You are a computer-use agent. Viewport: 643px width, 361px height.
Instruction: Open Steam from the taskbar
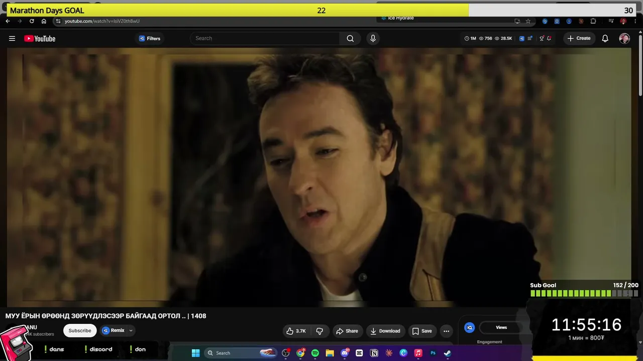[x=447, y=353]
